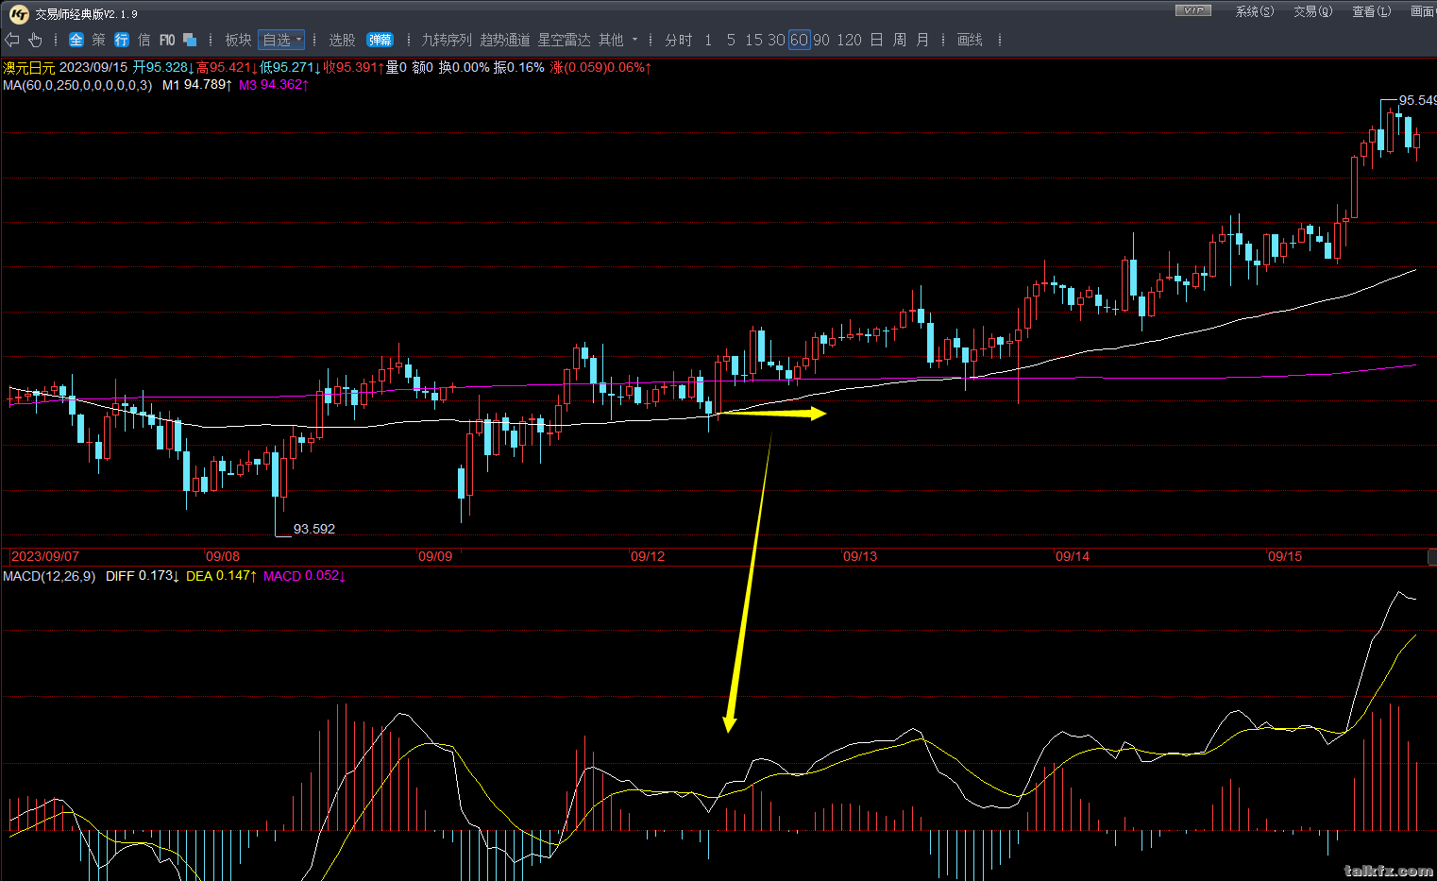The height and width of the screenshot is (881, 1437).
Task: Click the 低95.271 low price
Action: [x=291, y=68]
